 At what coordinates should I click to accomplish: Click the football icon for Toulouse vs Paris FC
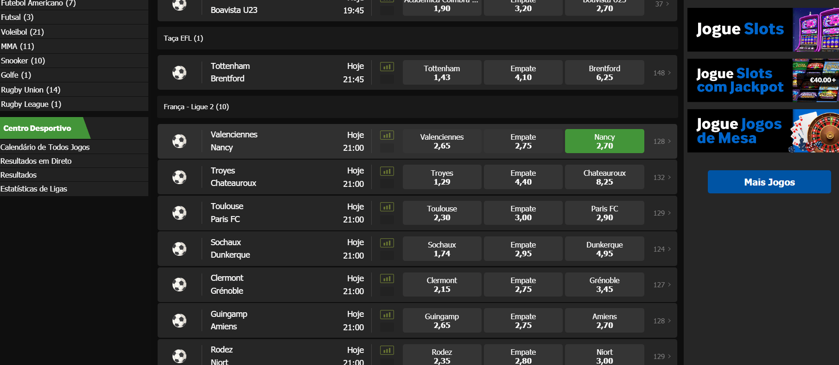[179, 213]
